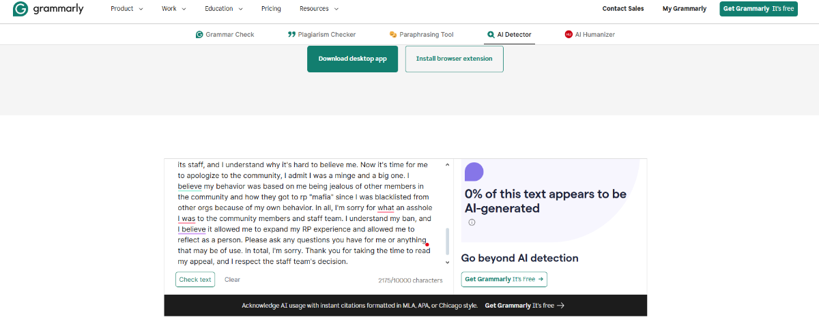Switch to the AI Humanizer tab
Screen dimensions: 819x322
point(594,35)
